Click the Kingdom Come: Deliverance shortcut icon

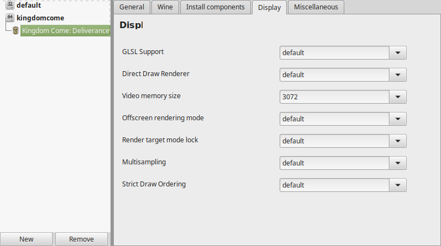(x=15, y=30)
